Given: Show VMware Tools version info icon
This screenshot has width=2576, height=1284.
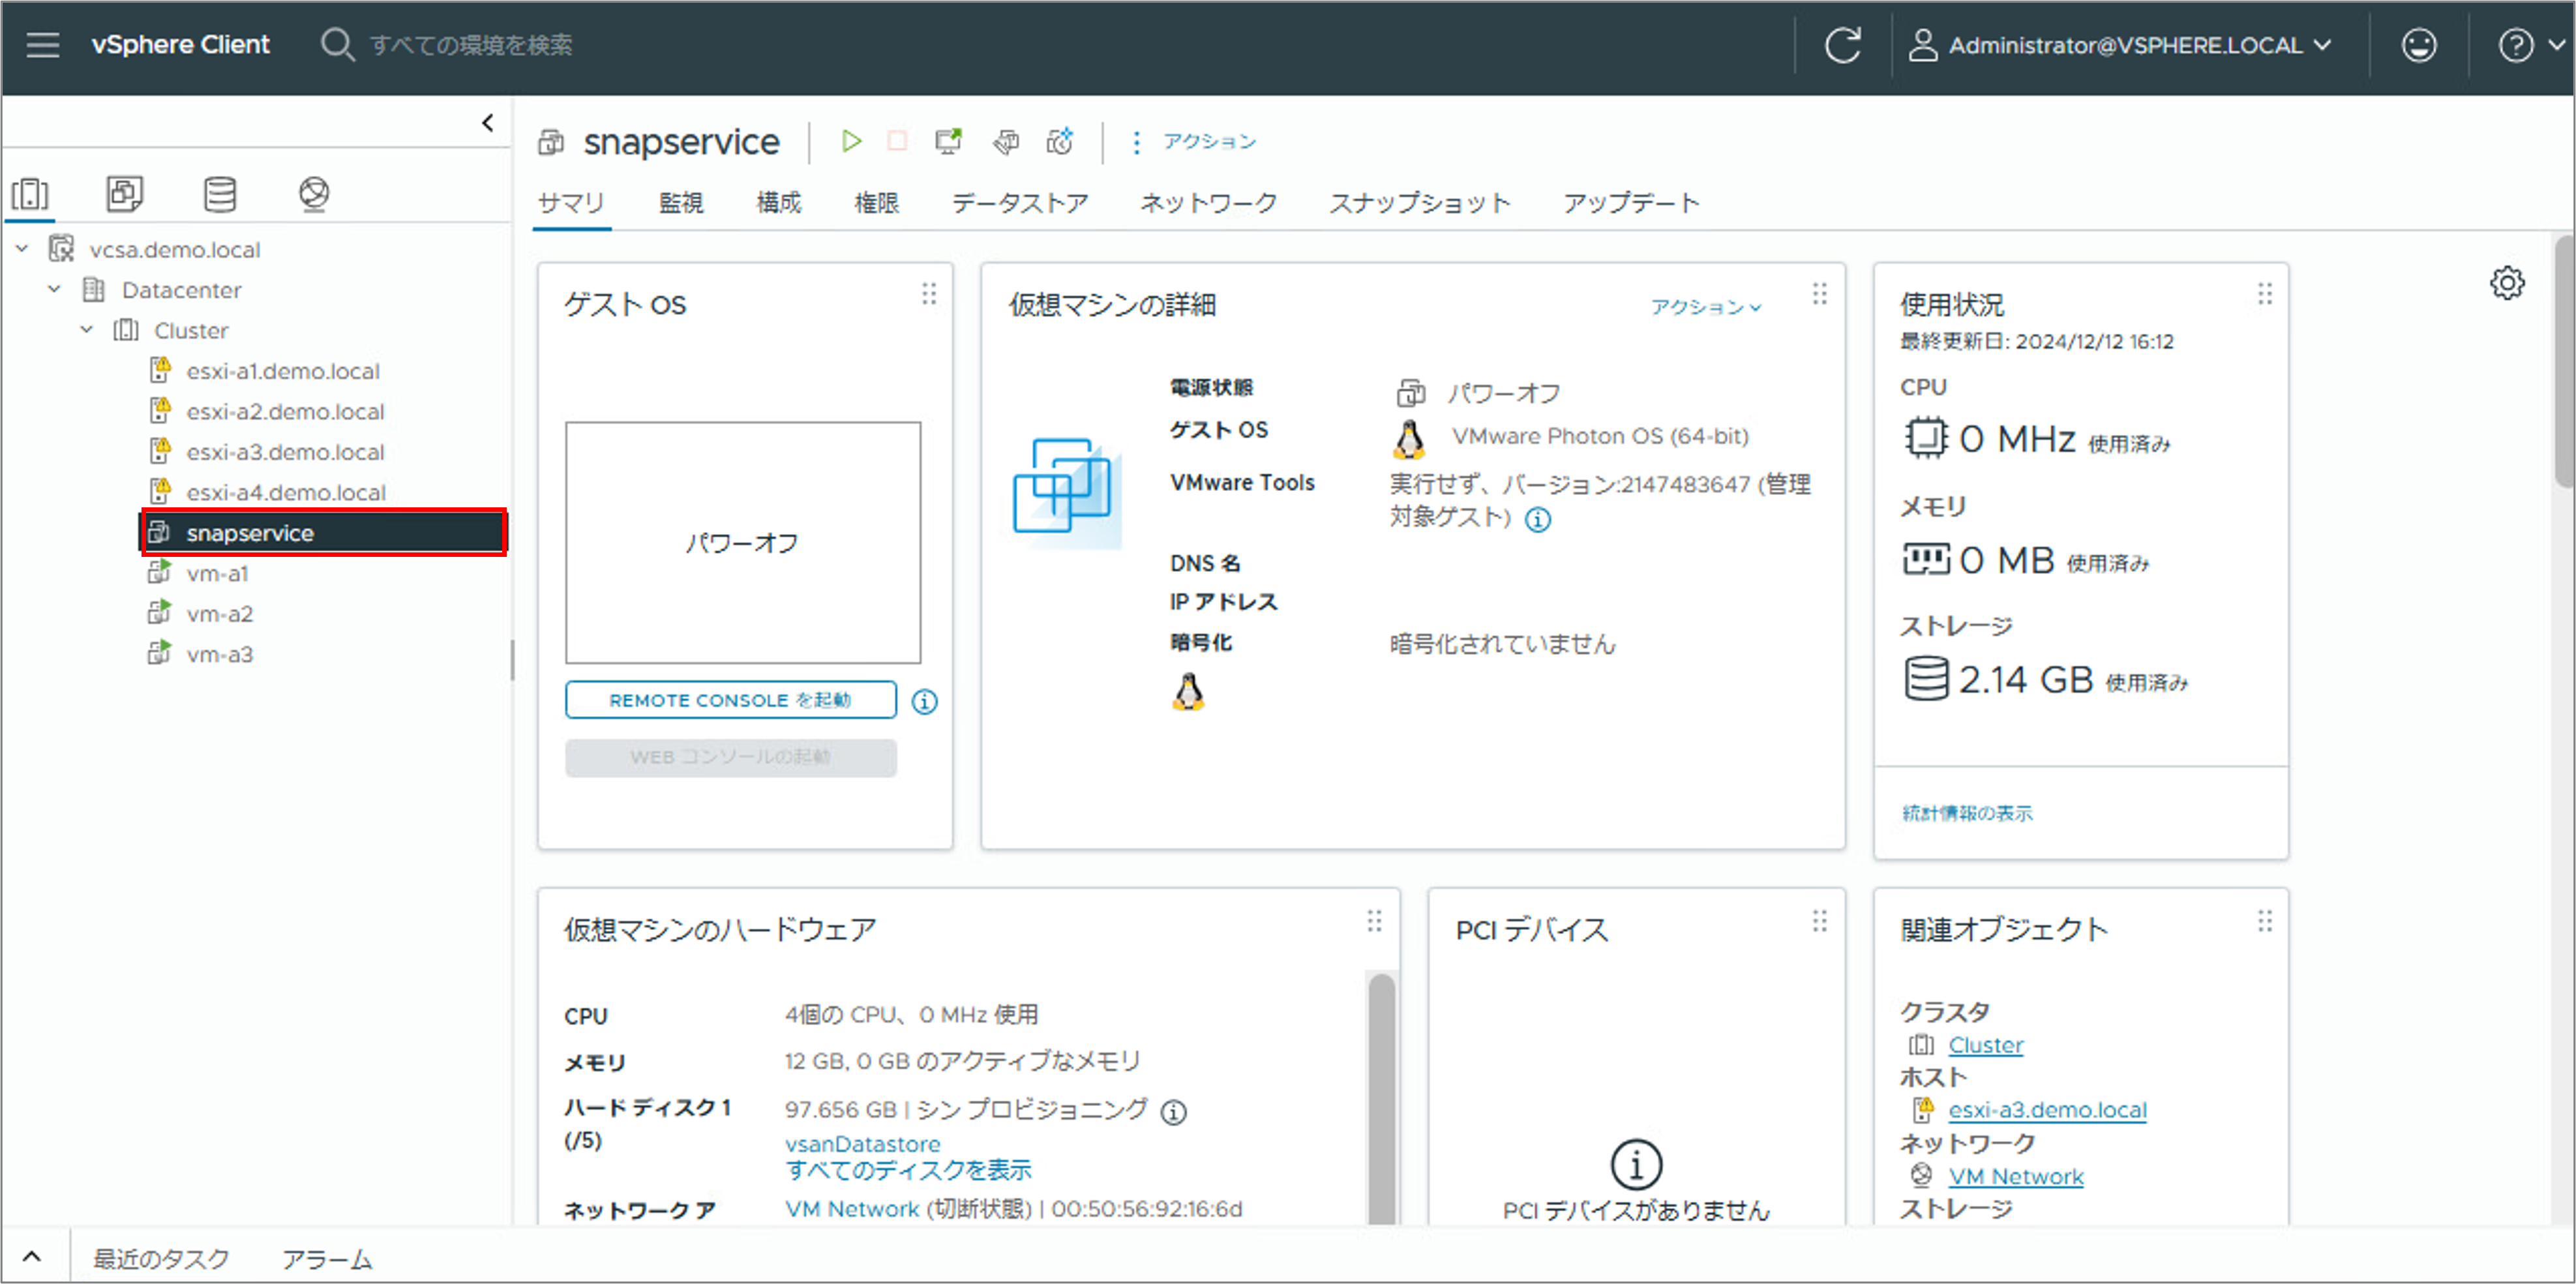Looking at the screenshot, I should 1538,520.
